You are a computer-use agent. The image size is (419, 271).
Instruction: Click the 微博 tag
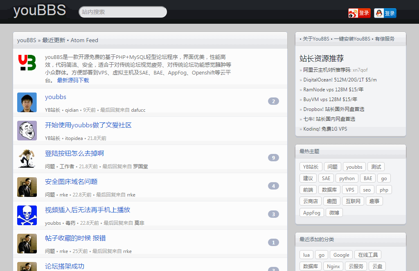[x=334, y=212]
